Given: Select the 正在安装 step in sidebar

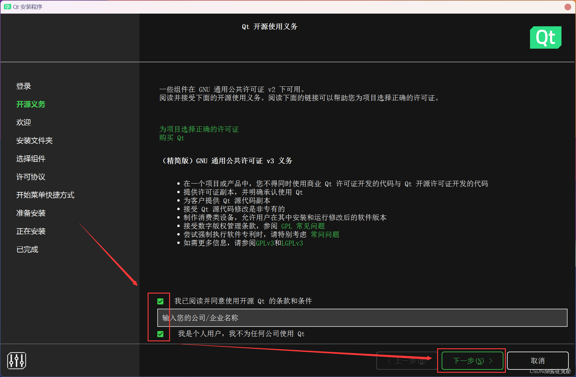Looking at the screenshot, I should click(31, 231).
